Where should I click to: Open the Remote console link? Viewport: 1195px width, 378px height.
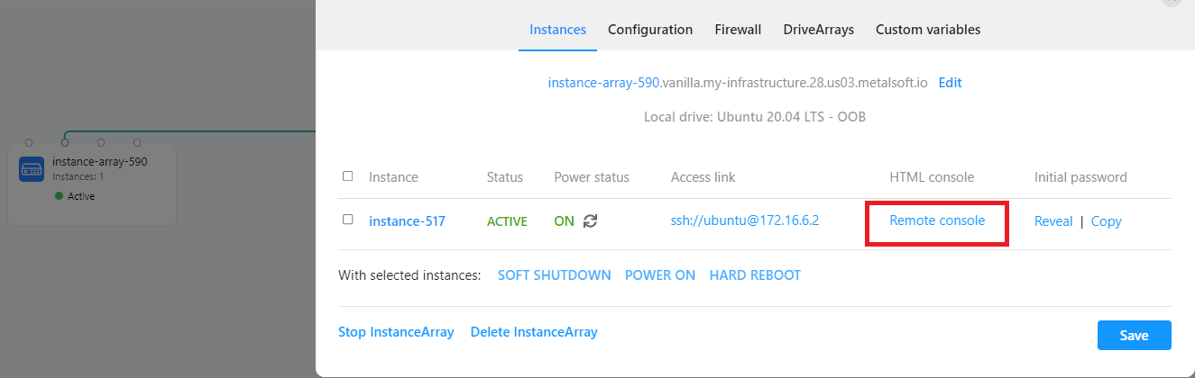click(x=936, y=220)
